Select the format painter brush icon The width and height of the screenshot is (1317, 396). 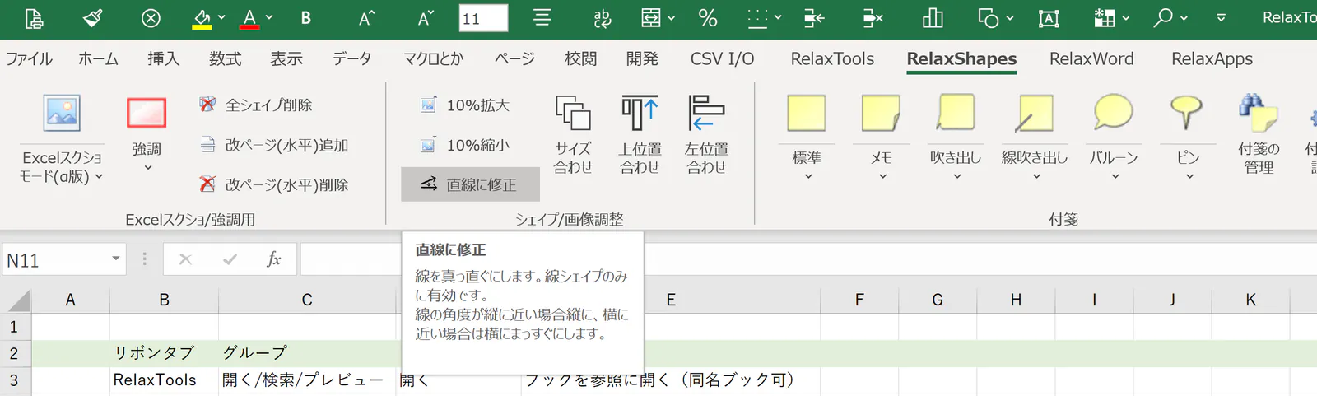pyautogui.click(x=93, y=18)
